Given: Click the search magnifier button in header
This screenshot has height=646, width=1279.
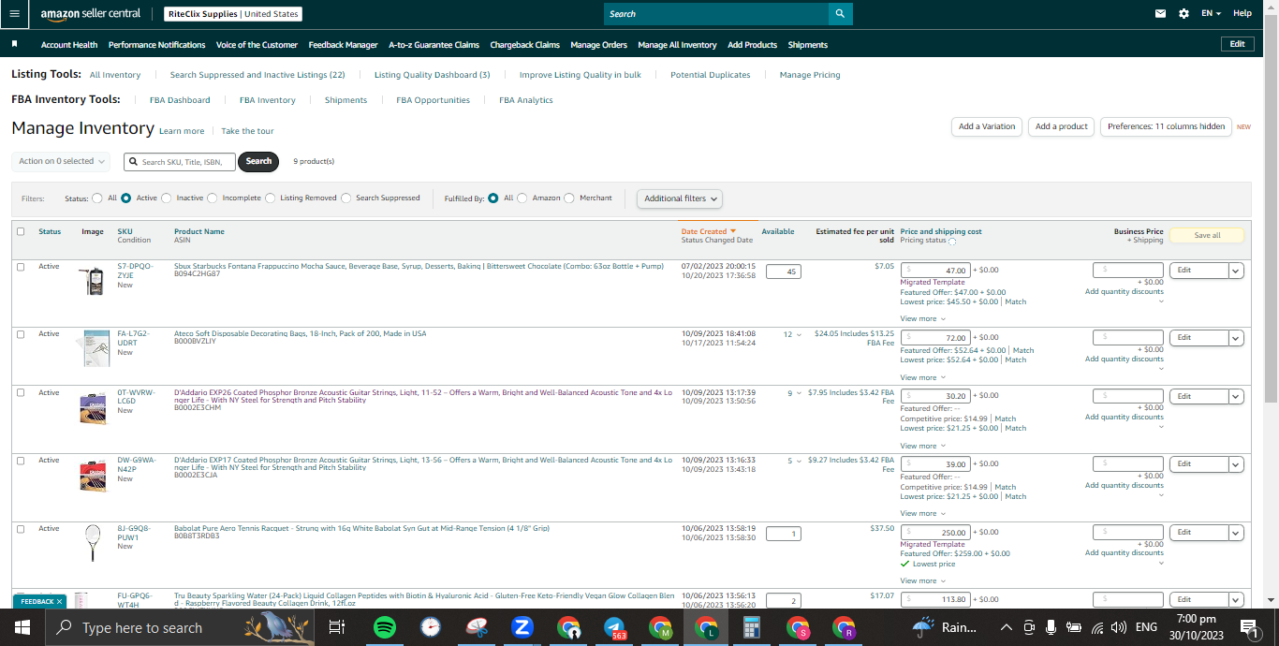Looking at the screenshot, I should [x=840, y=14].
